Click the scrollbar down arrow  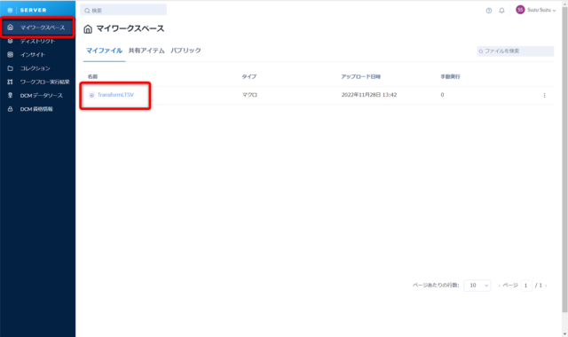pos(564,333)
